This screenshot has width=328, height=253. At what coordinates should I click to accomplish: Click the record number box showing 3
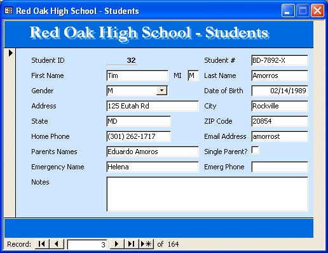tap(87, 245)
